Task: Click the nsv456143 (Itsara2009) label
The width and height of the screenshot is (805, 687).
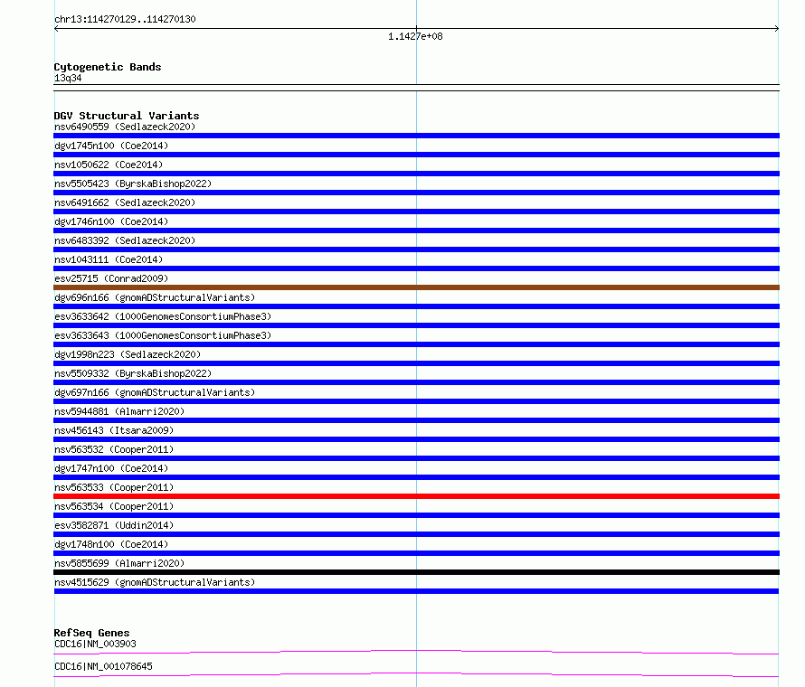Action: point(114,430)
